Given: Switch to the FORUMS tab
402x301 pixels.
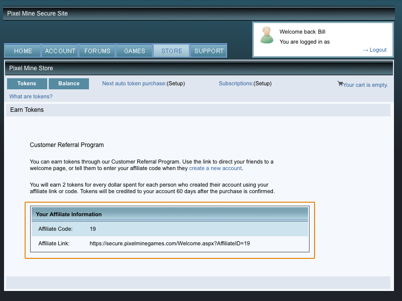Looking at the screenshot, I should (x=97, y=51).
